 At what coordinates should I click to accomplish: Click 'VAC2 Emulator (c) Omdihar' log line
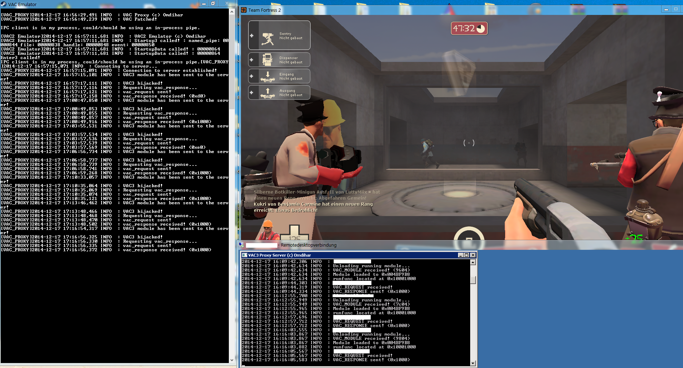coord(103,36)
